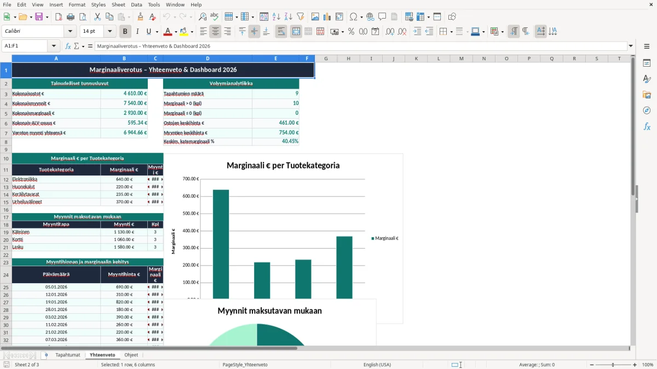Insert an image using the toolbar icon

[315, 17]
